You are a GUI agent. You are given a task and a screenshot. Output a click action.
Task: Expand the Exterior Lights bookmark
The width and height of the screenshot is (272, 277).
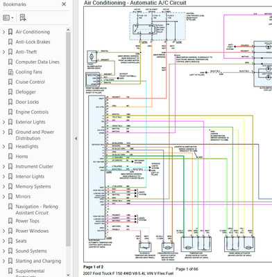pyautogui.click(x=3, y=122)
